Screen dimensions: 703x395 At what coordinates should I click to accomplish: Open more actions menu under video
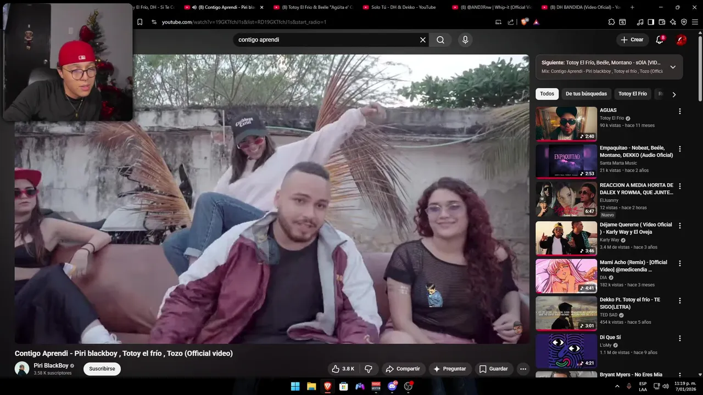click(523, 369)
